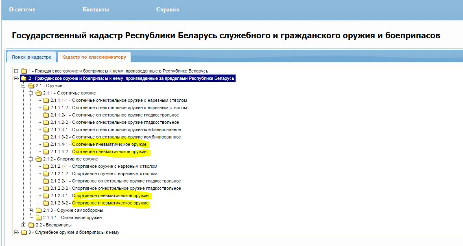Collapse the 2.1.1 Охотничье оружие branch

31,93
